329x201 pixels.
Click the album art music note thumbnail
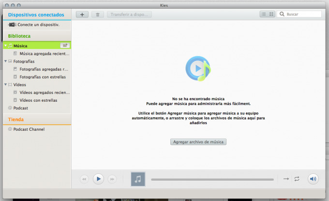pos(138,179)
